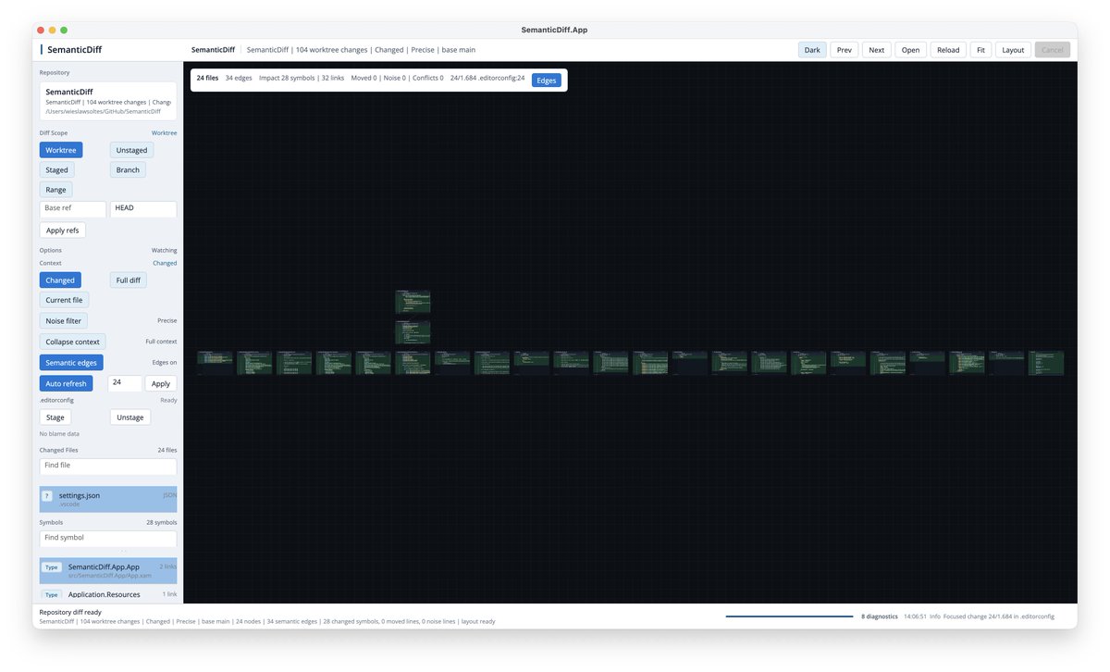This screenshot has height=672, width=1110.
Task: Select settings.json in Changed Files
Action: pos(108,500)
